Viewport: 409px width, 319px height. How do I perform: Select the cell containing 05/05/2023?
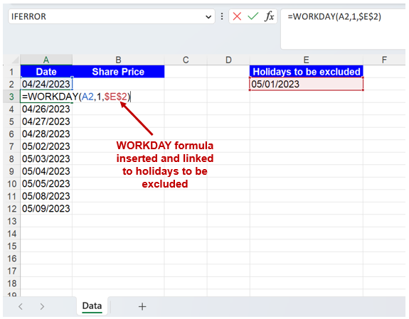[x=46, y=184]
